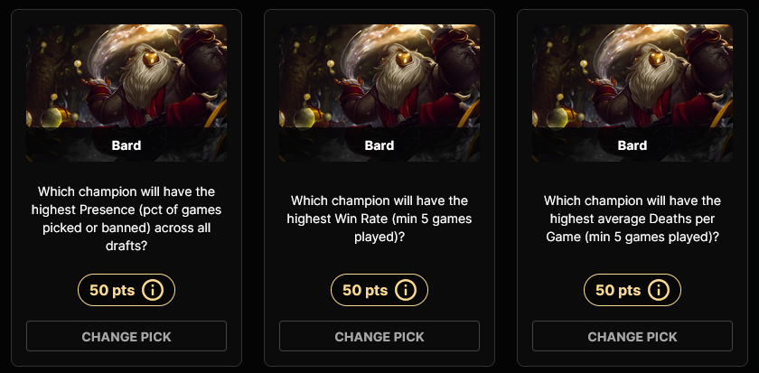Image resolution: width=759 pixels, height=373 pixels.
Task: Click the highest average Deaths question text
Action: [632, 219]
